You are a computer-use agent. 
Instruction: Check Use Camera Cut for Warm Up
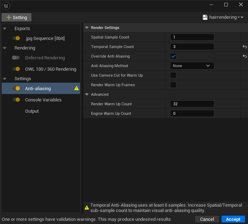click(x=173, y=75)
